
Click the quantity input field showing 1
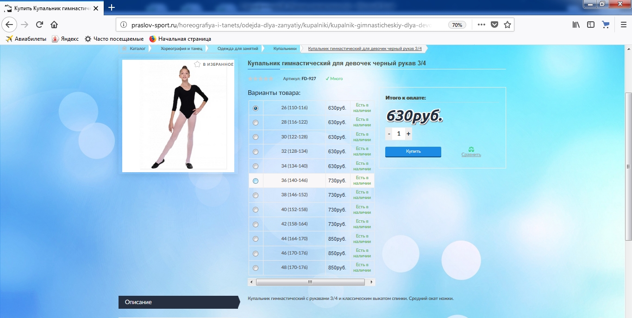tap(399, 133)
